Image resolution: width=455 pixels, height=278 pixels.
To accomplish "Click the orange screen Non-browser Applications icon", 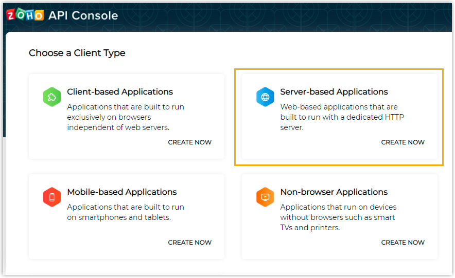I will click(x=265, y=197).
